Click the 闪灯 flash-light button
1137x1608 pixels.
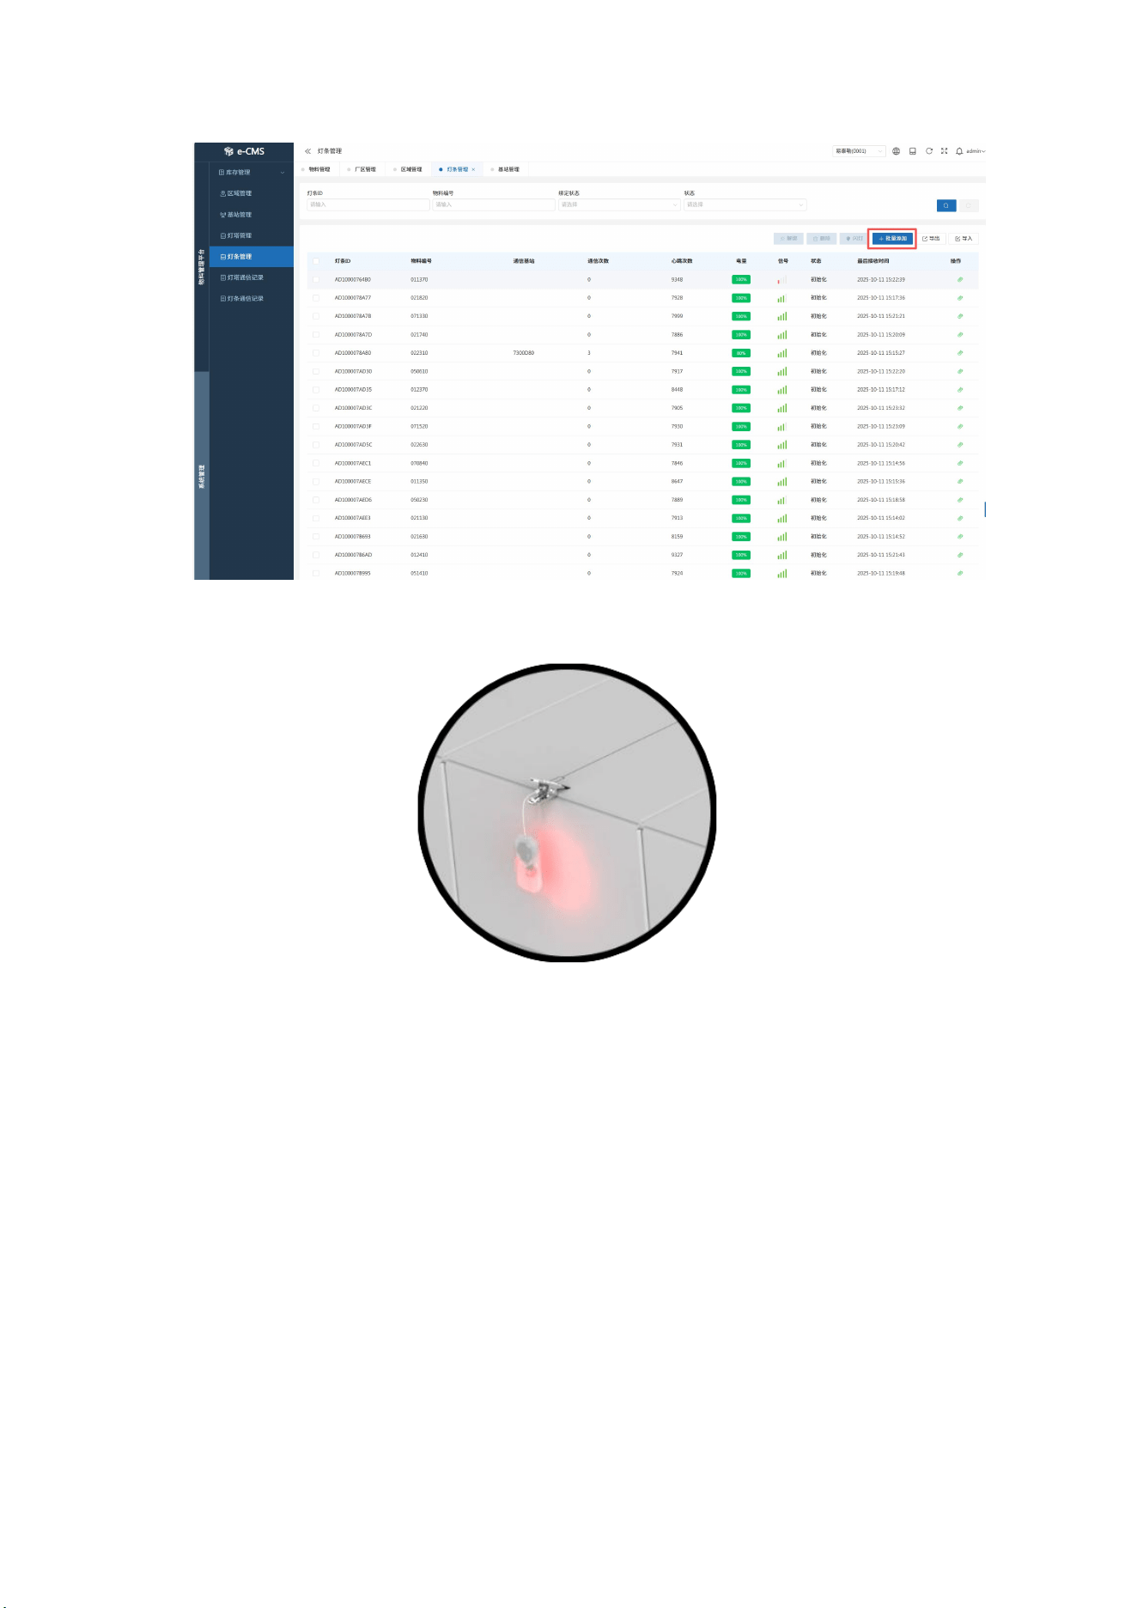pyautogui.click(x=854, y=239)
